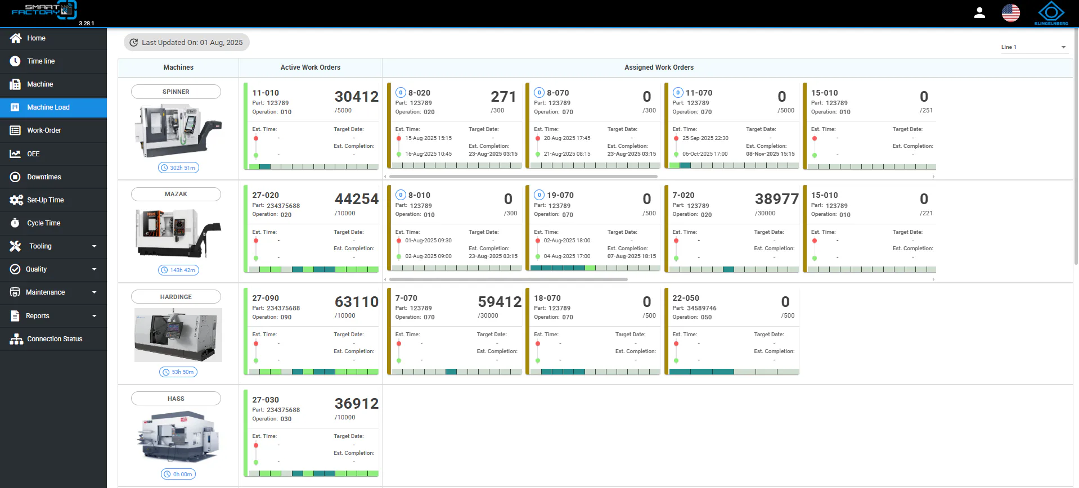Click the MAZAK machine button
This screenshot has width=1079, height=488.
(x=176, y=194)
